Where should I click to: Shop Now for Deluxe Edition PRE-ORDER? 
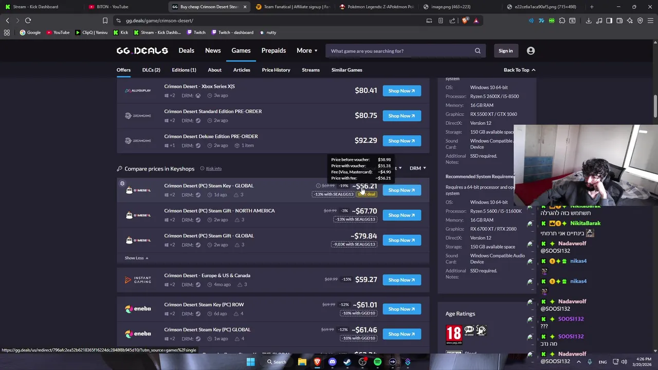click(401, 141)
